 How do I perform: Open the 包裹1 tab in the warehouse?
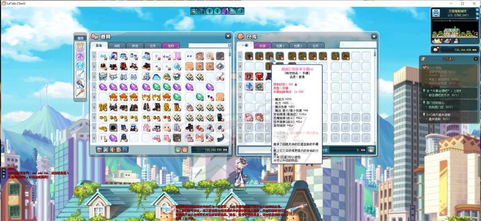(280, 46)
